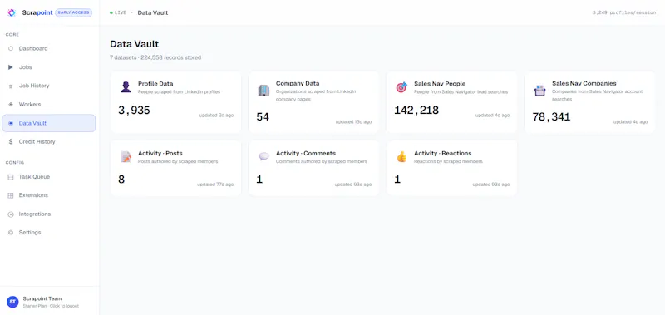Open the Sales Nav People dataset title

coord(440,83)
